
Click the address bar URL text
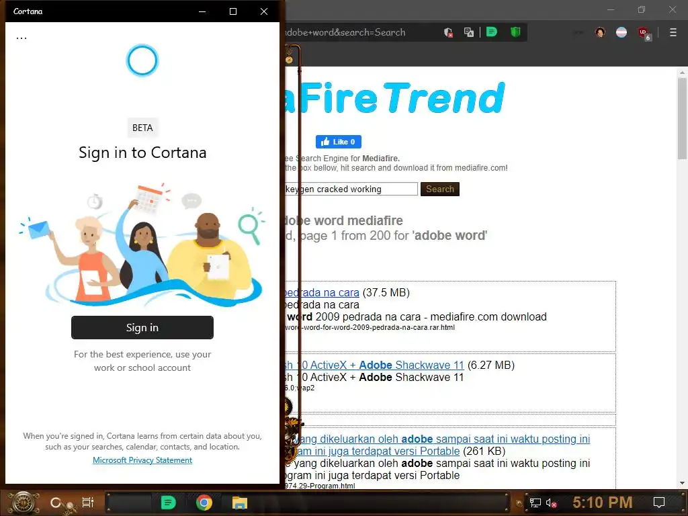(345, 32)
